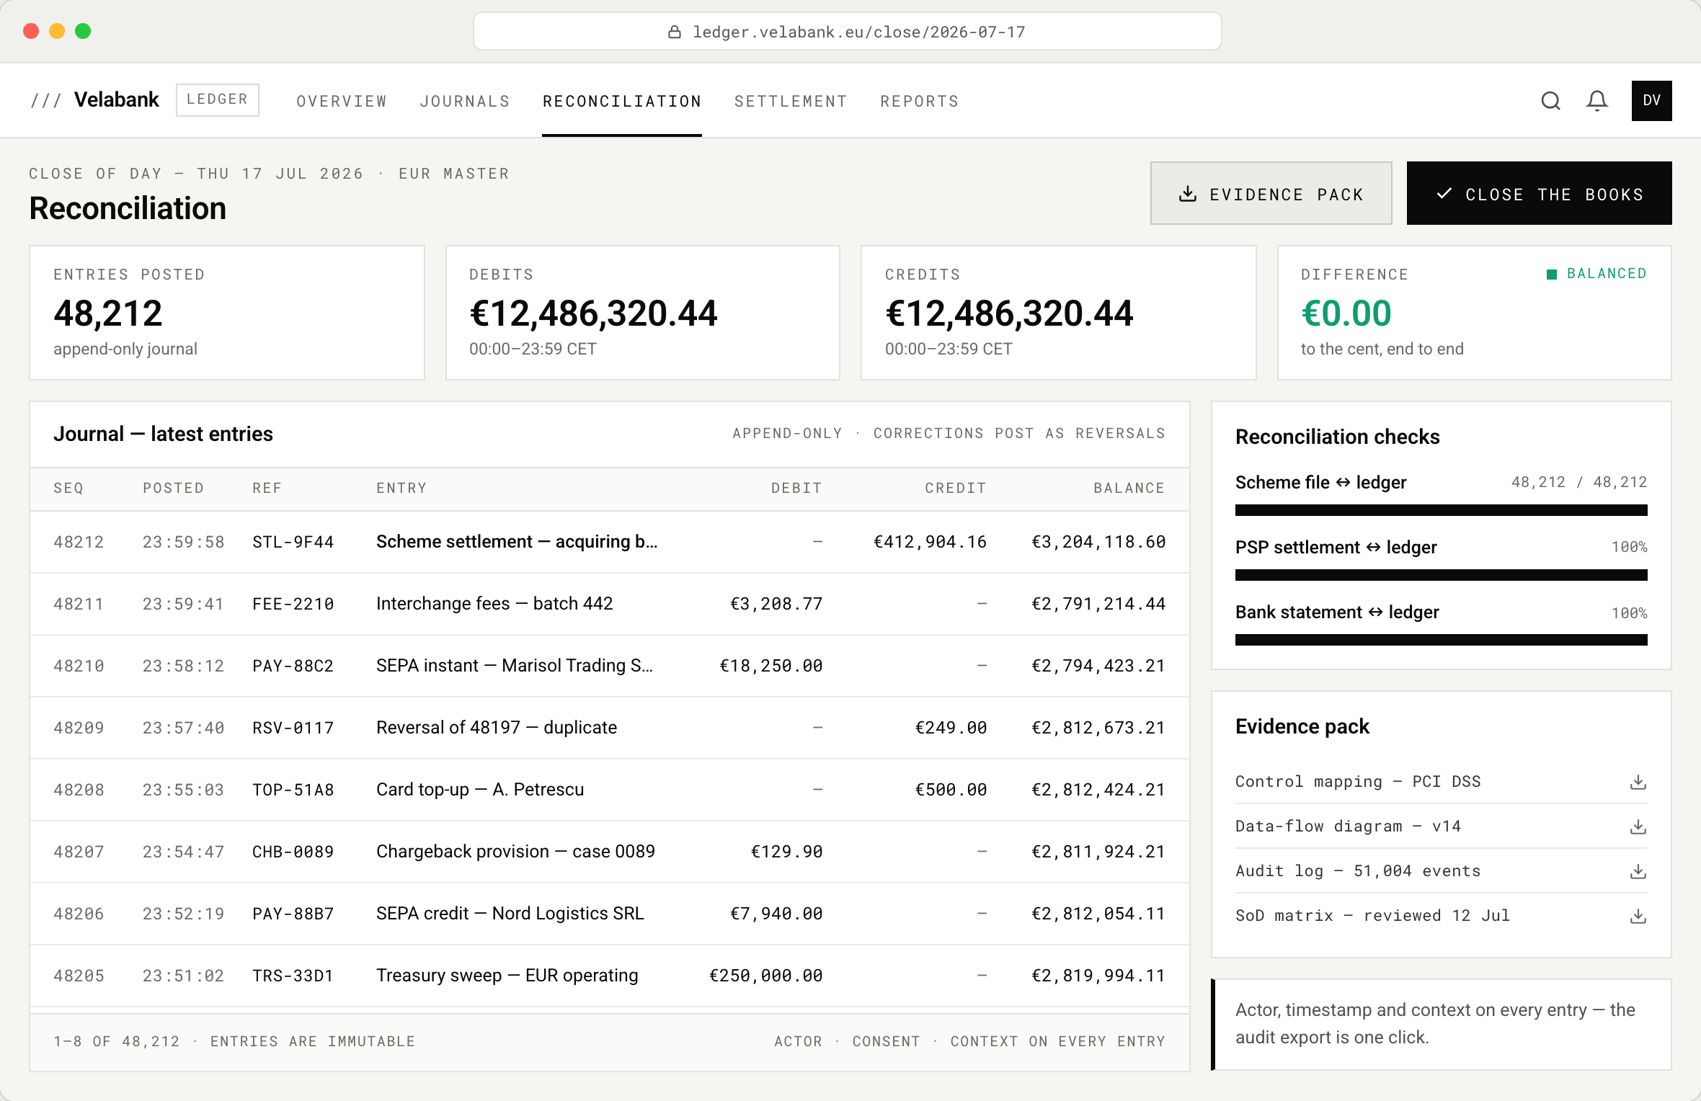The image size is (1701, 1101).
Task: Click balance €2,791,214.44
Action: (x=1098, y=604)
